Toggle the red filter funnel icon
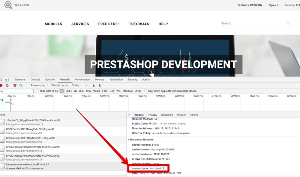This screenshot has height=177, width=300. pos(15,86)
